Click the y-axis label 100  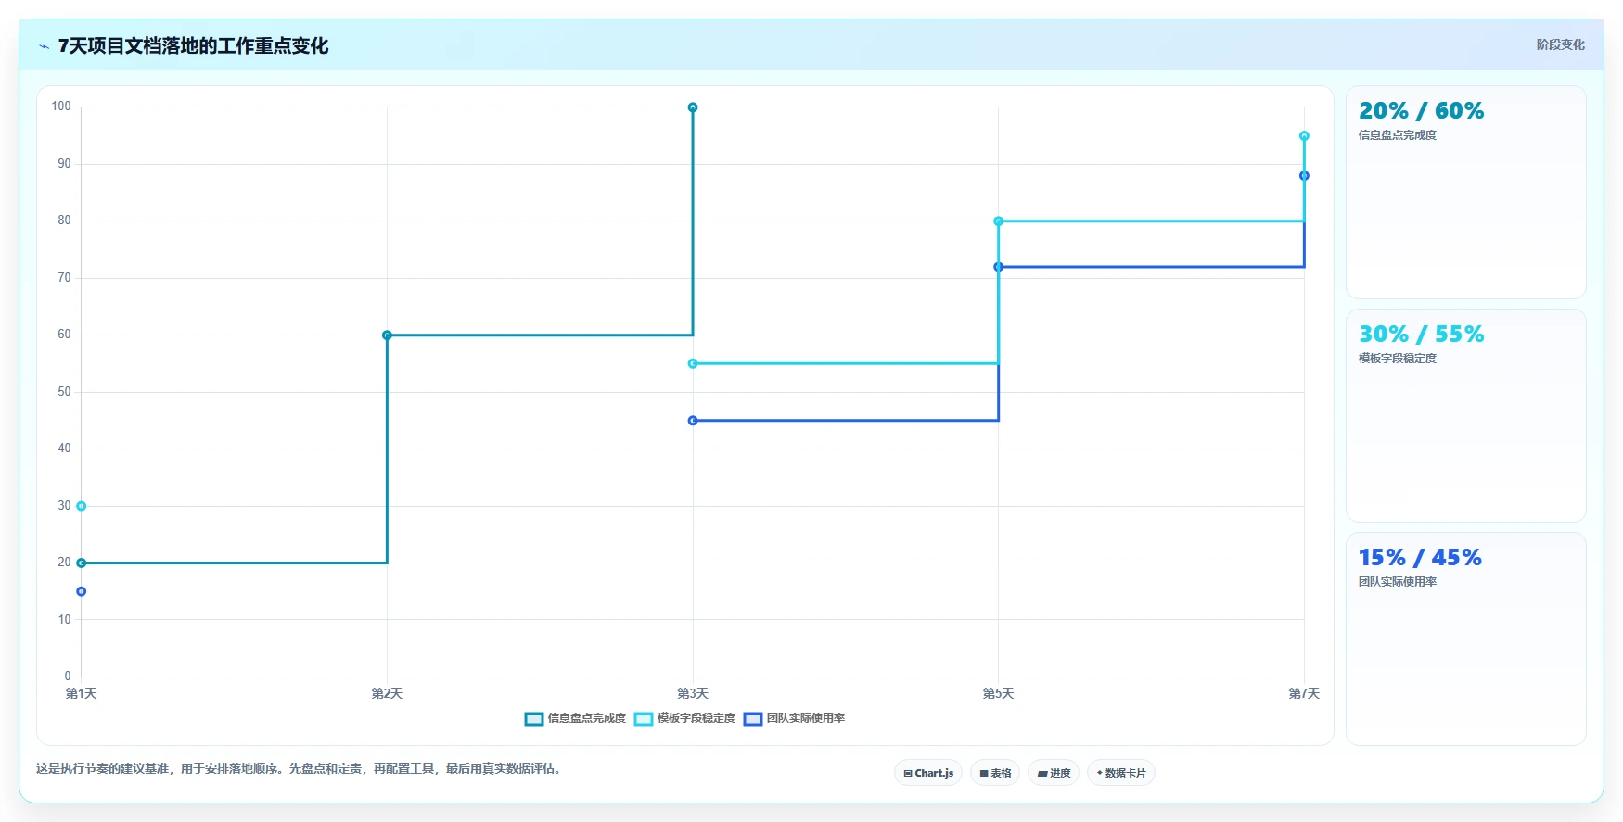[61, 107]
